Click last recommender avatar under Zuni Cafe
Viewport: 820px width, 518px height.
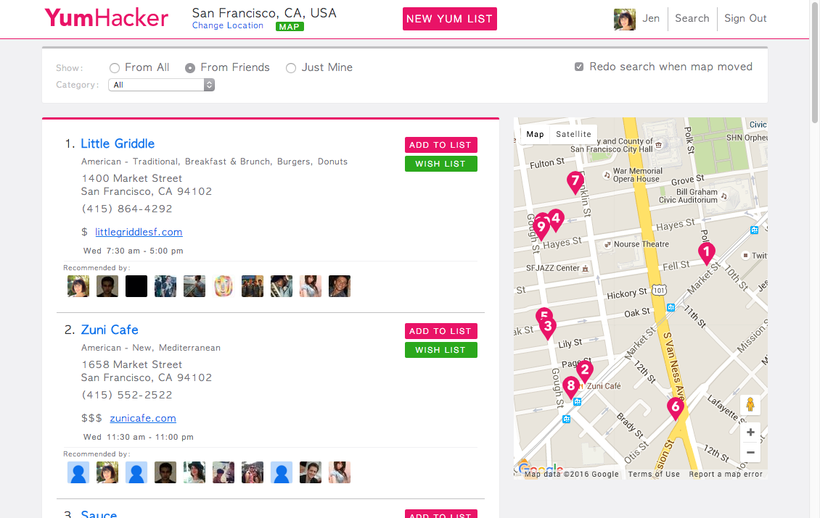pos(340,472)
